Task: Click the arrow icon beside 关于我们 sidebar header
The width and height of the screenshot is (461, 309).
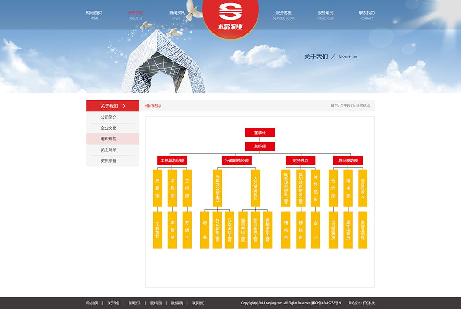Action: point(124,106)
